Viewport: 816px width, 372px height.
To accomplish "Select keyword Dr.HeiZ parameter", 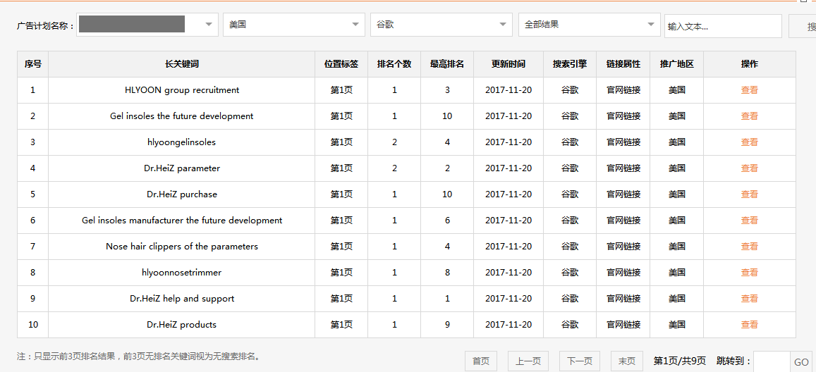I will click(x=183, y=168).
